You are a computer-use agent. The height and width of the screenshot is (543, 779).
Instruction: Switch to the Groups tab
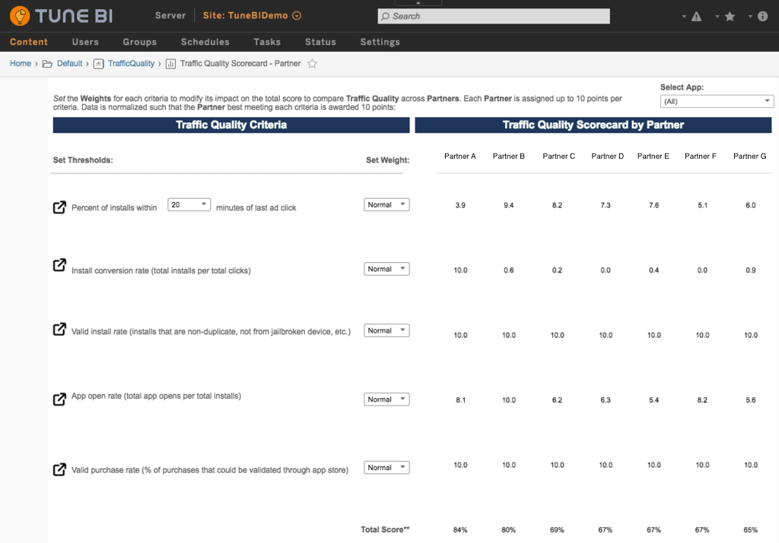tap(140, 43)
